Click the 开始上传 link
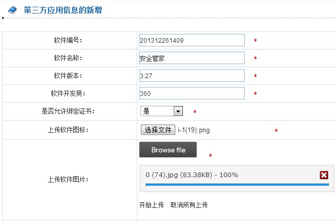This screenshot has height=222, width=336. [x=151, y=205]
